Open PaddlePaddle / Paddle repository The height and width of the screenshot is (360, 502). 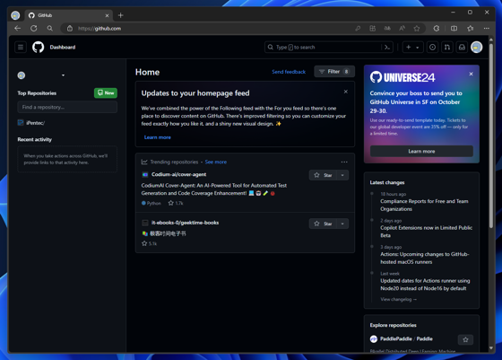pos(406,338)
